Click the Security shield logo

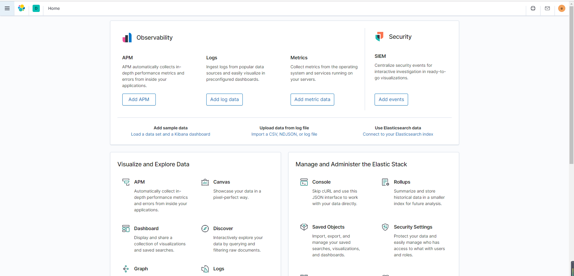click(x=379, y=36)
